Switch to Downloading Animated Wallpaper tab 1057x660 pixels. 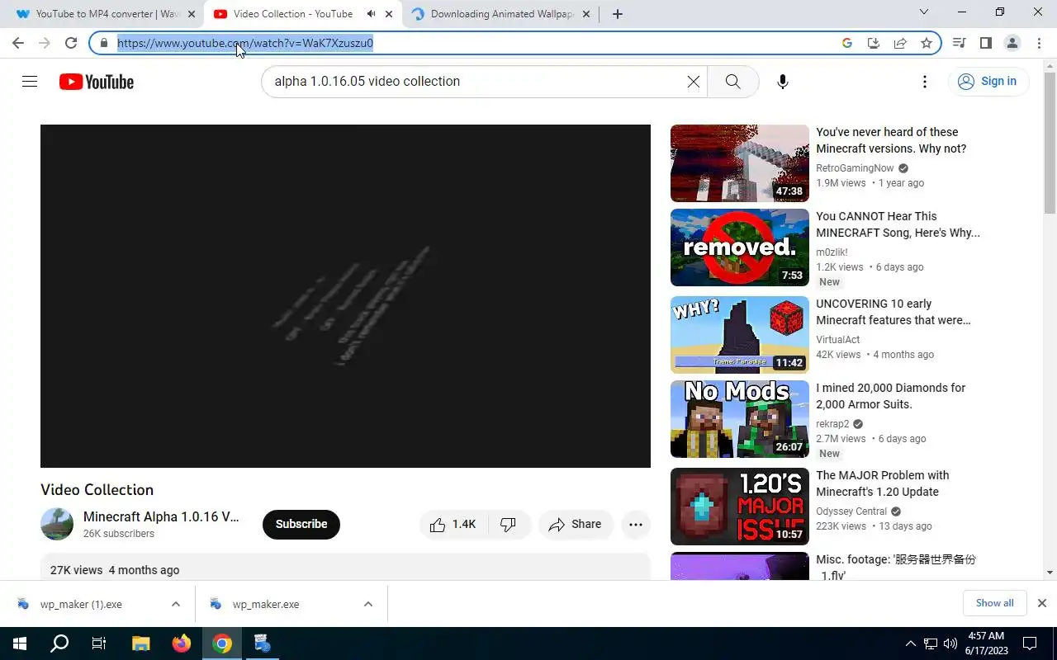(501, 14)
